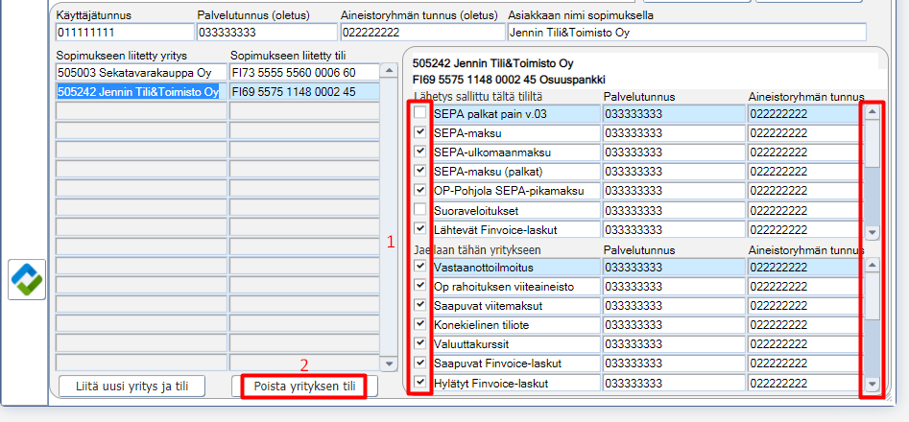This screenshot has width=909, height=422.
Task: Click the Käyttäjätunnus input field
Action: (125, 33)
